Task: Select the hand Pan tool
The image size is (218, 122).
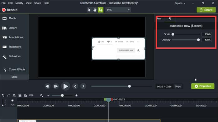Action: tap(95, 10)
